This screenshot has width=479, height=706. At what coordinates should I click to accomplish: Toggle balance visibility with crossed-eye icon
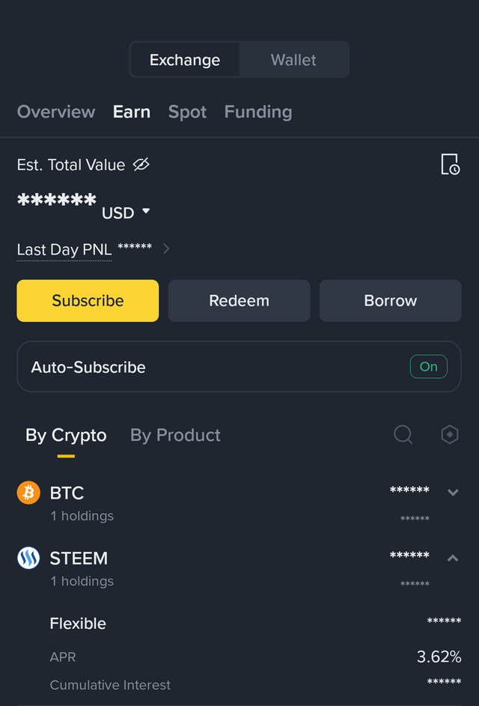pos(141,165)
